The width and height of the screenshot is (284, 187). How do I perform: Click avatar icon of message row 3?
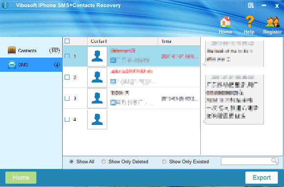pos(97,98)
